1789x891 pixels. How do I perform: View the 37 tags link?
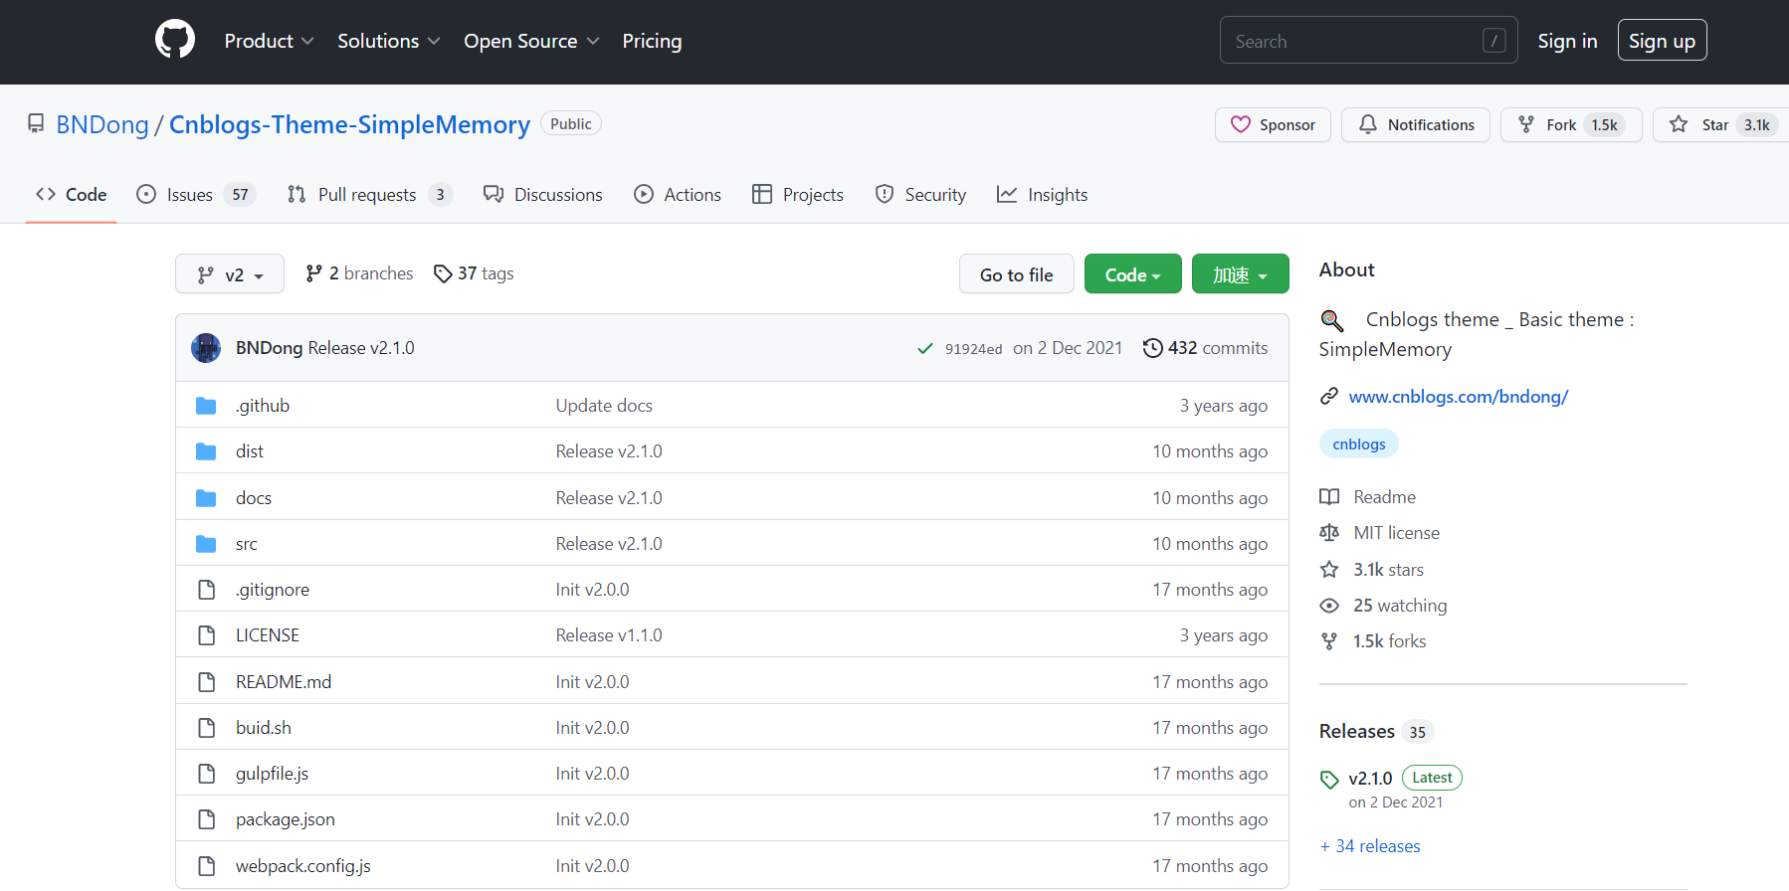474,273
